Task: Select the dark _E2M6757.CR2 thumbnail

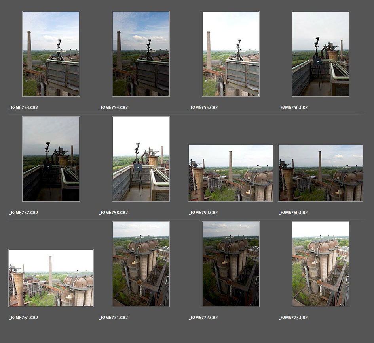Action: pos(51,159)
